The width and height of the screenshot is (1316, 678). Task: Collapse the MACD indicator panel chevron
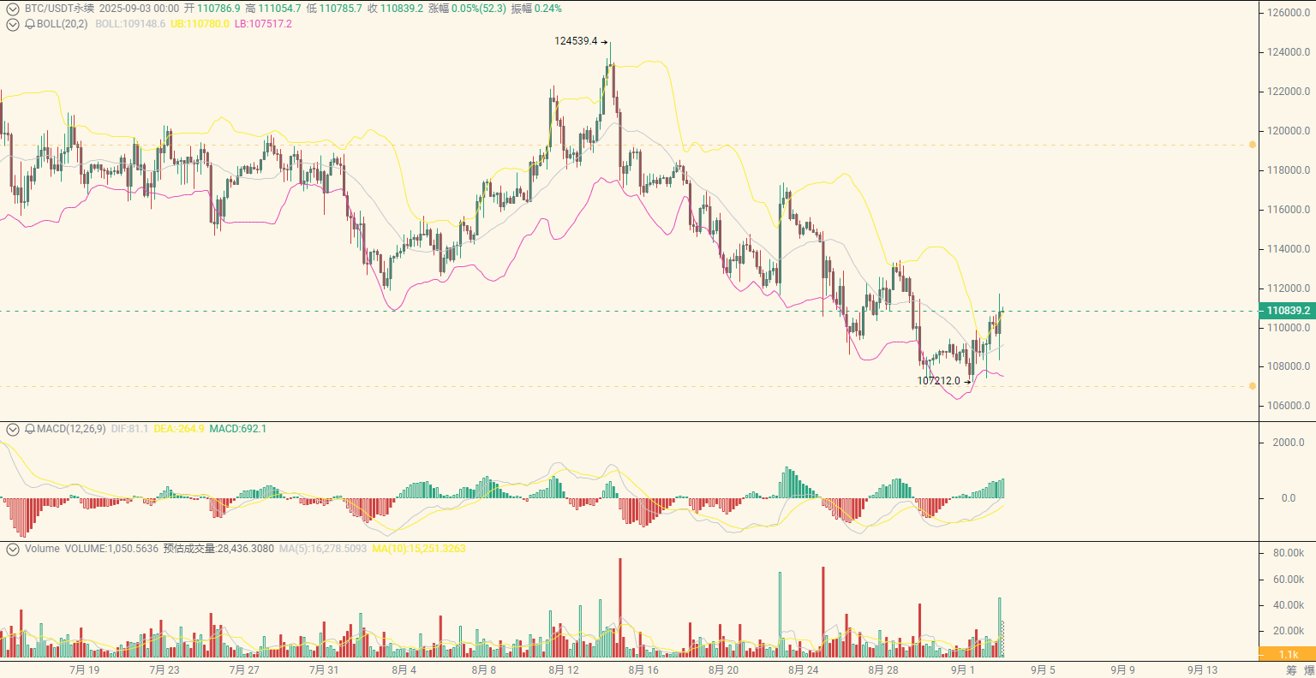click(13, 429)
